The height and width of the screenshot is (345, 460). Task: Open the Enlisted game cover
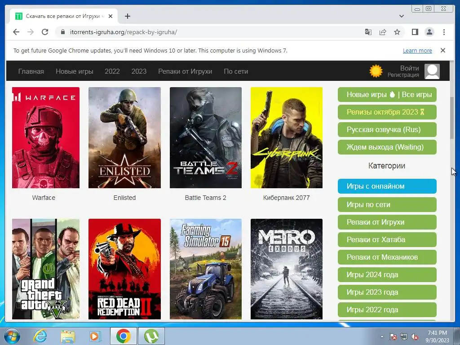125,137
